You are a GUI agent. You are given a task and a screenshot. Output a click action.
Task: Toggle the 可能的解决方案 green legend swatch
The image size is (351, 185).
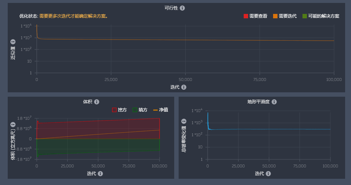tap(305, 16)
